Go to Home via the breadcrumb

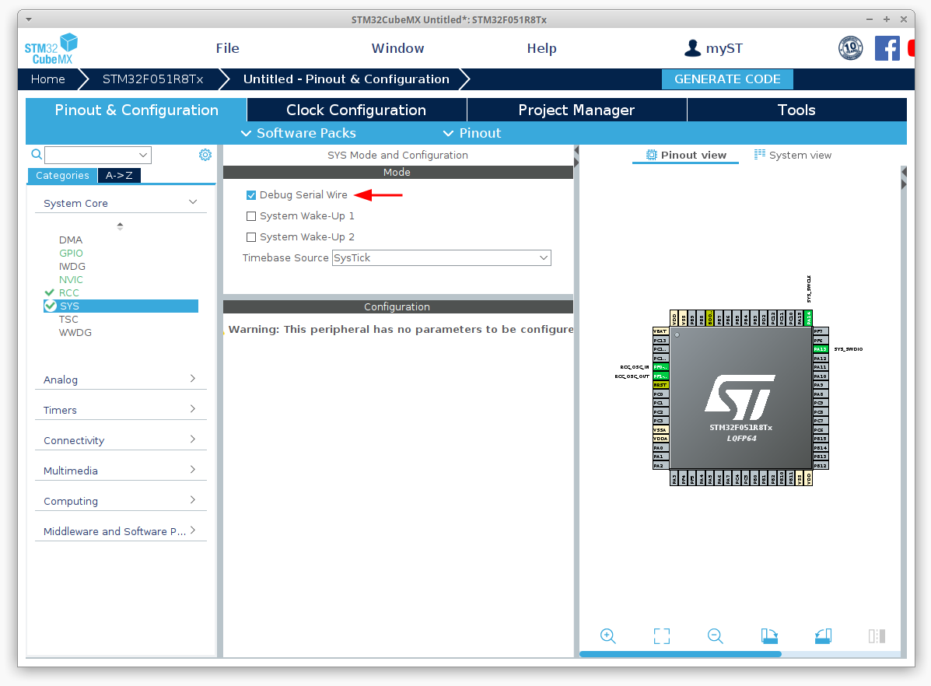pyautogui.click(x=47, y=79)
